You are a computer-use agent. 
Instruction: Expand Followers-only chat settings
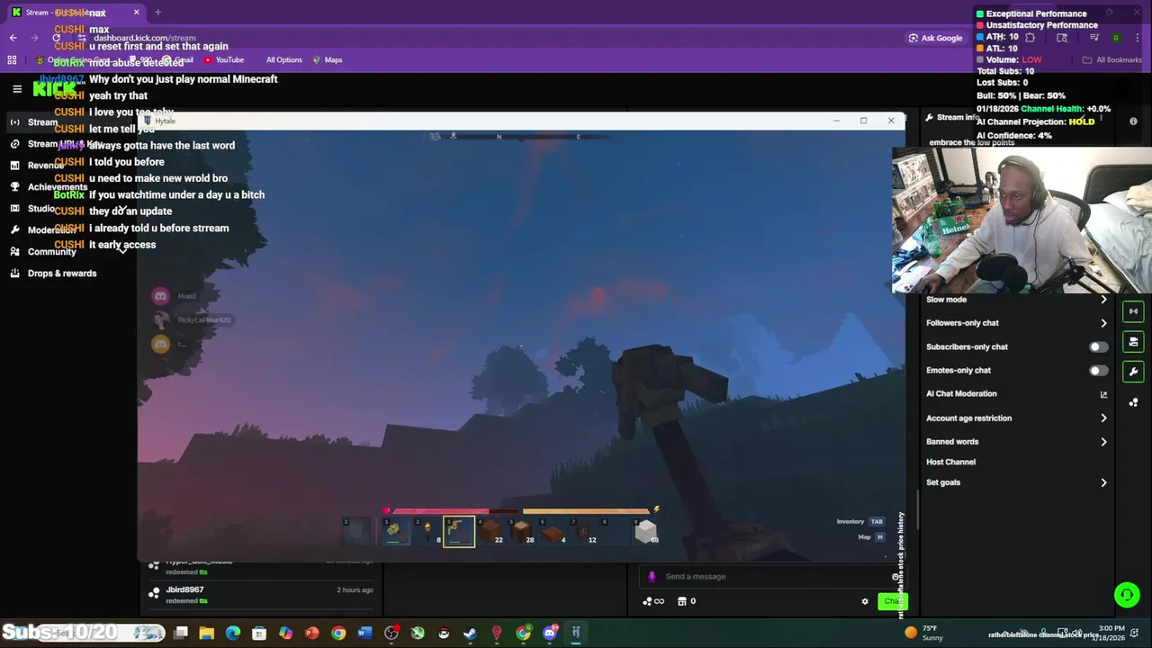coord(1018,323)
